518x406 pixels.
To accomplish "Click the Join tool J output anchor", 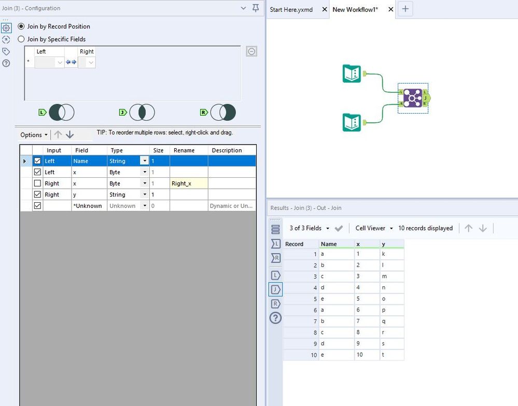I will 427,98.
